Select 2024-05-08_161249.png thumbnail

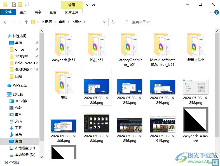pyautogui.click(x=162, y=87)
